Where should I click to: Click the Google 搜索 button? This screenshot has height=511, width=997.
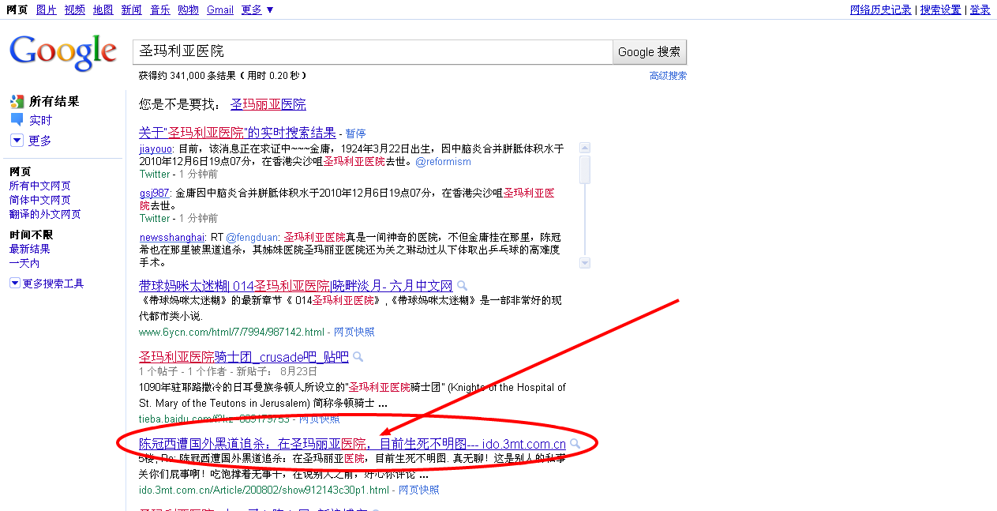pyautogui.click(x=650, y=52)
